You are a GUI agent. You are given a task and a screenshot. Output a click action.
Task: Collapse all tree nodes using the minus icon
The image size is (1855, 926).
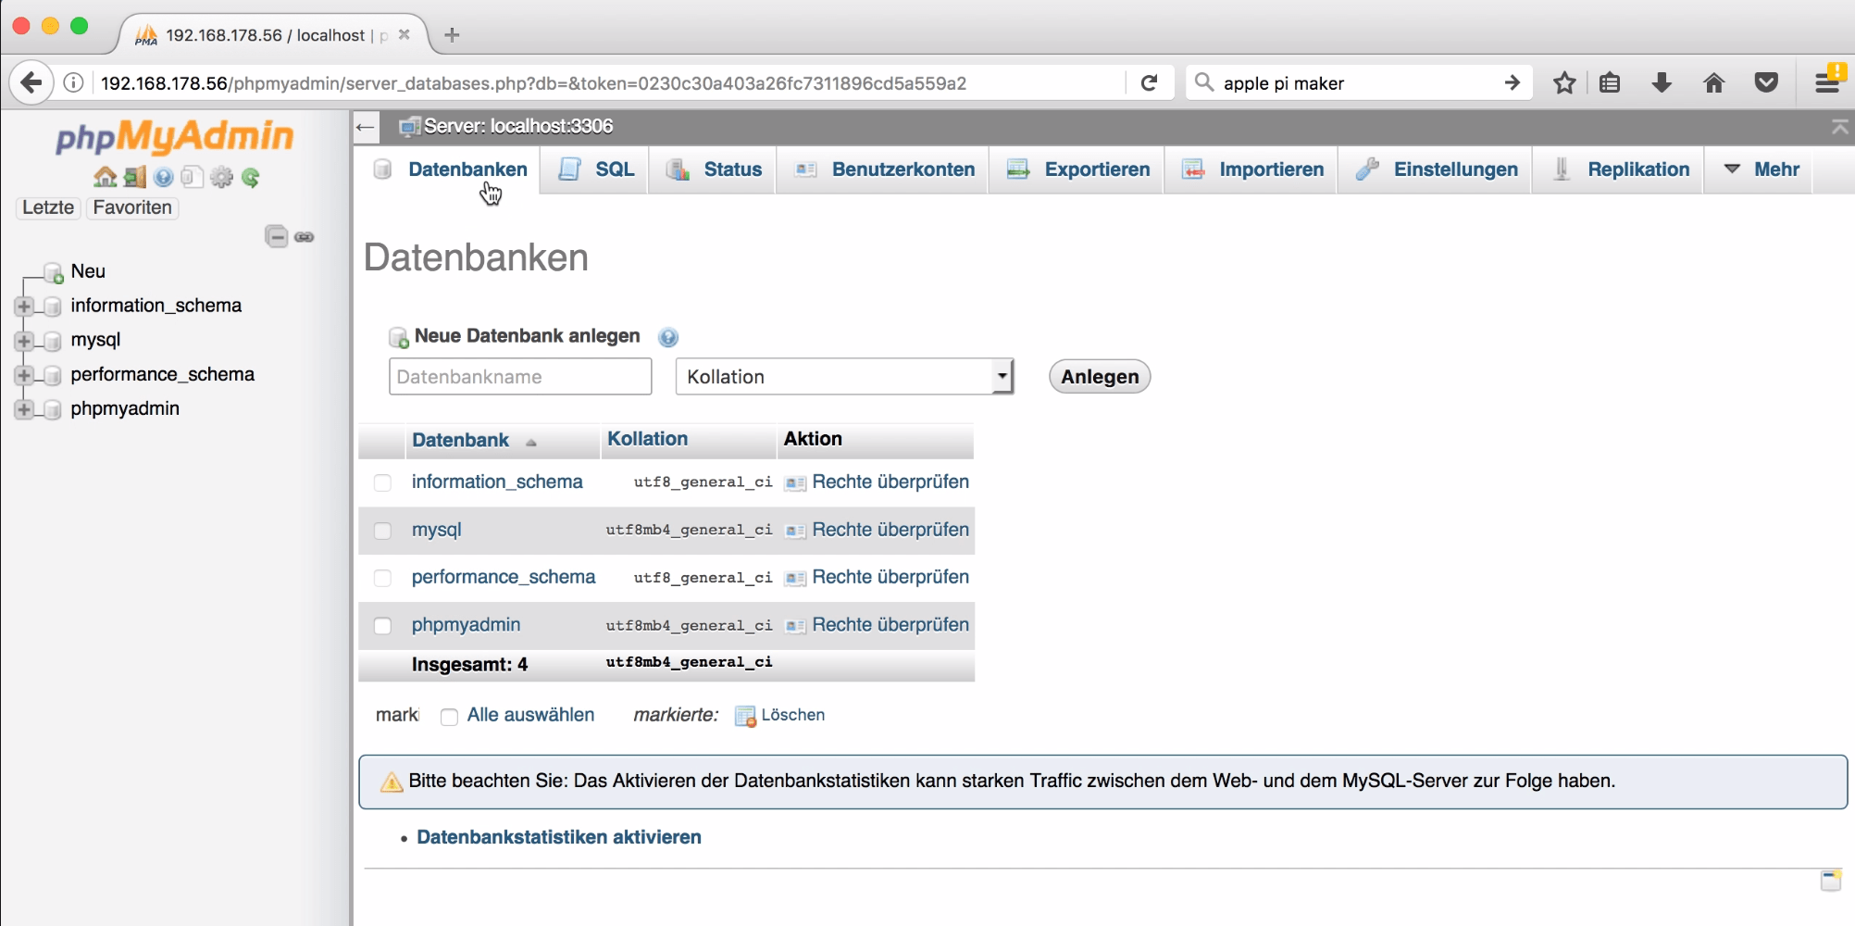point(277,236)
